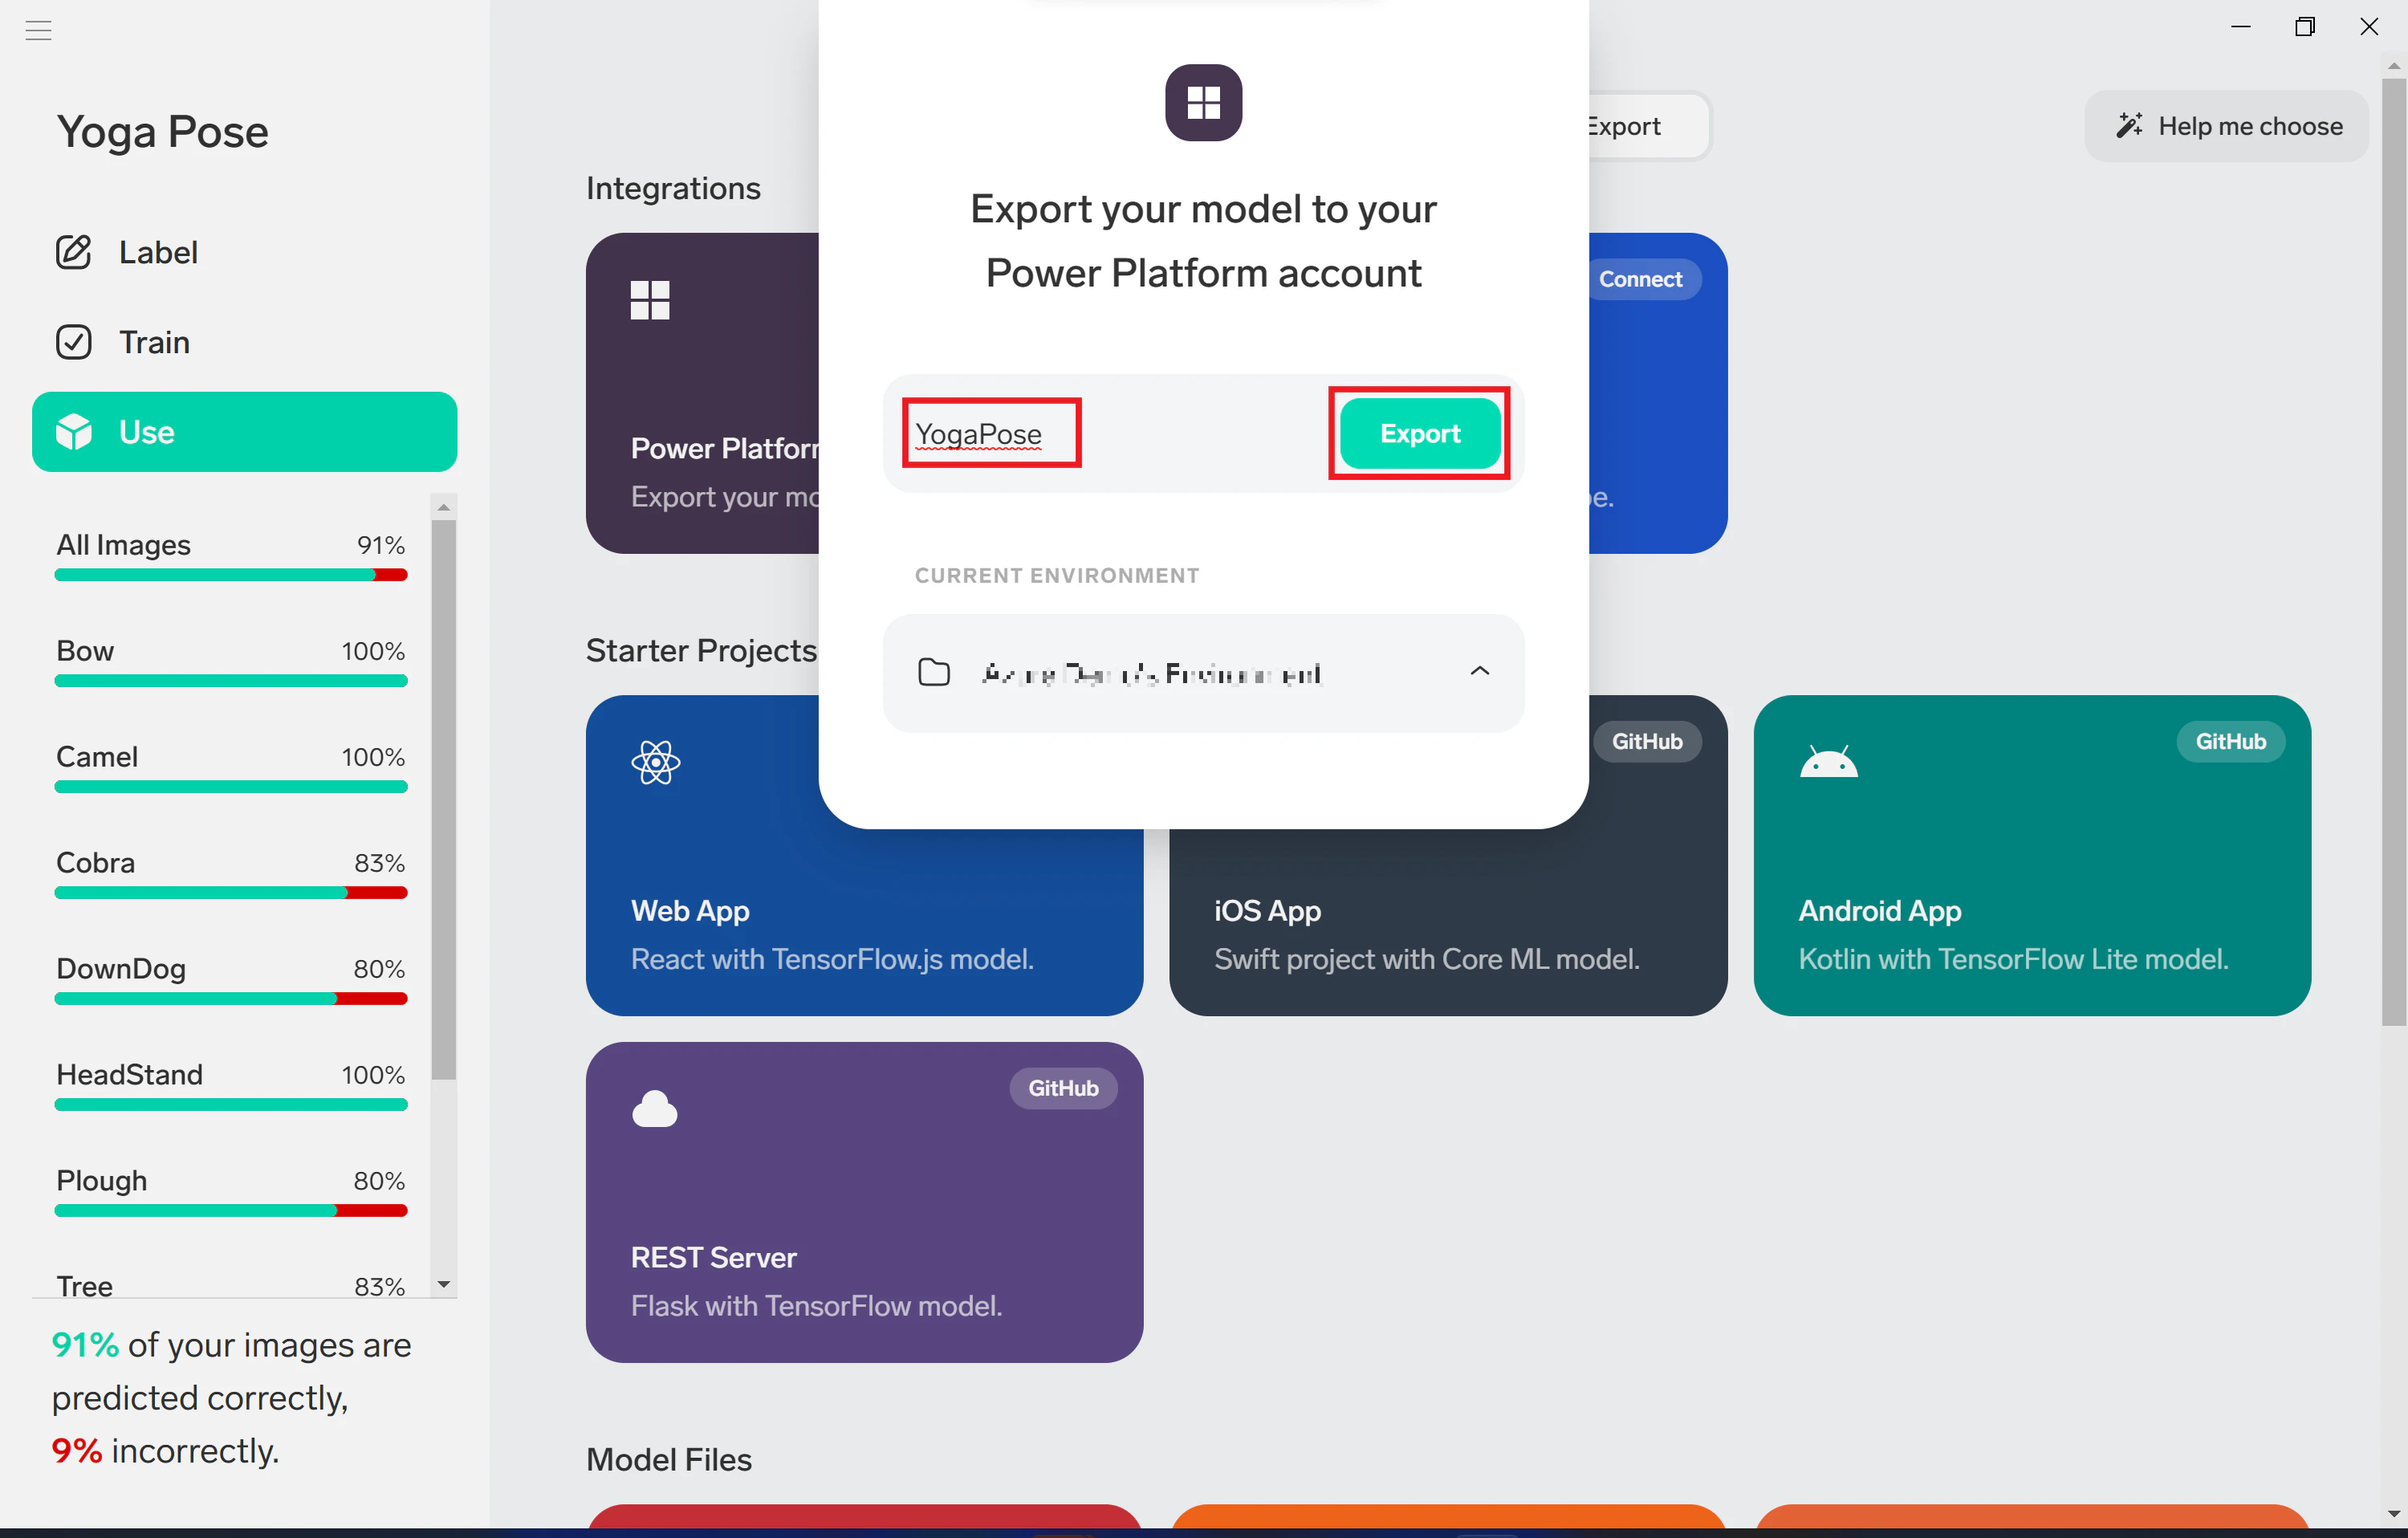The width and height of the screenshot is (2408, 1538).
Task: Click GitHub badge on REST Server card
Action: (x=1063, y=1088)
